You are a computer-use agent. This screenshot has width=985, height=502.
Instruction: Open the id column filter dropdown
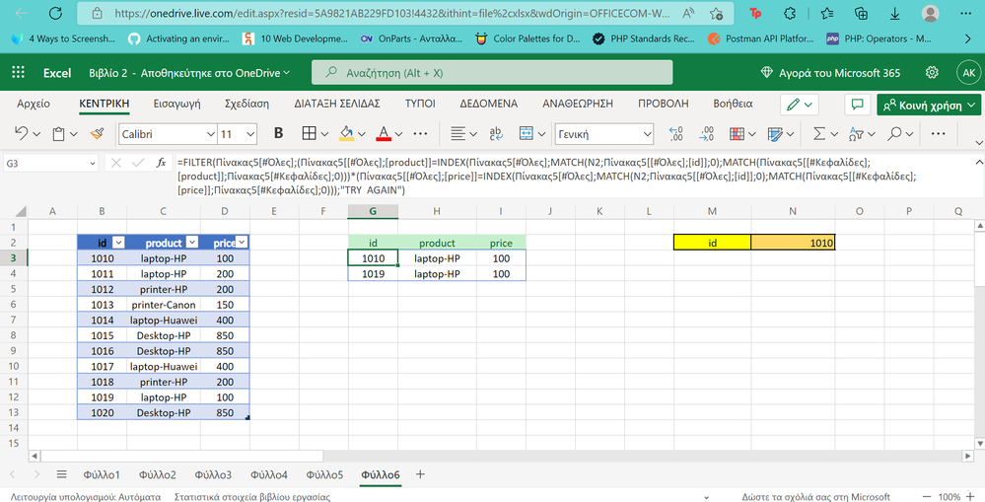tap(118, 243)
